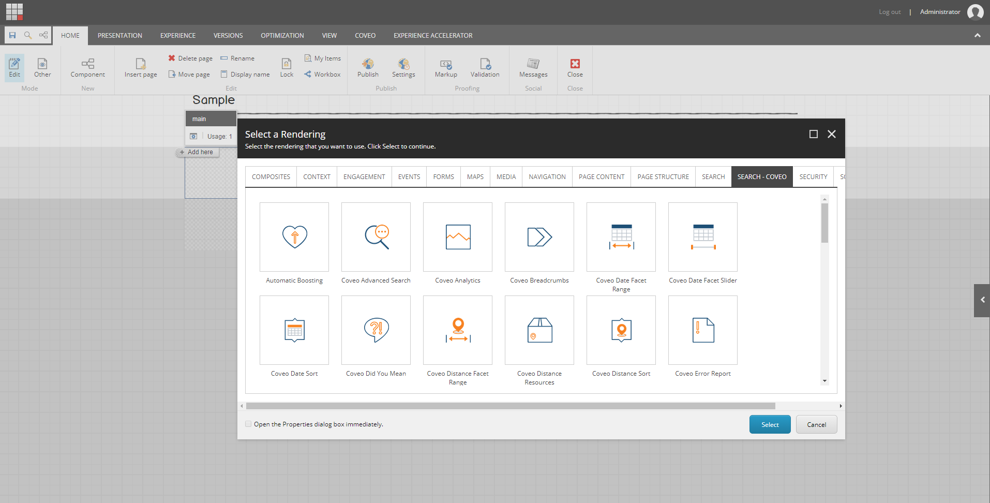990x503 pixels.
Task: Click the Log out link
Action: point(889,11)
